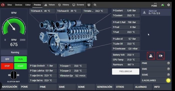Click the red STOP button
The height and width of the screenshot is (91, 175).
coord(7,66)
